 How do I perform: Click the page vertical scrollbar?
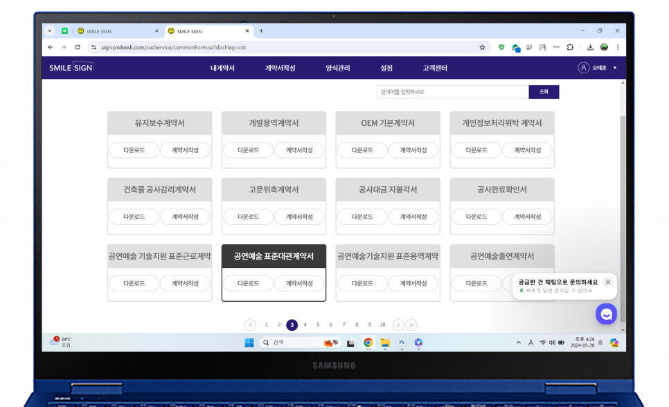[x=623, y=217]
